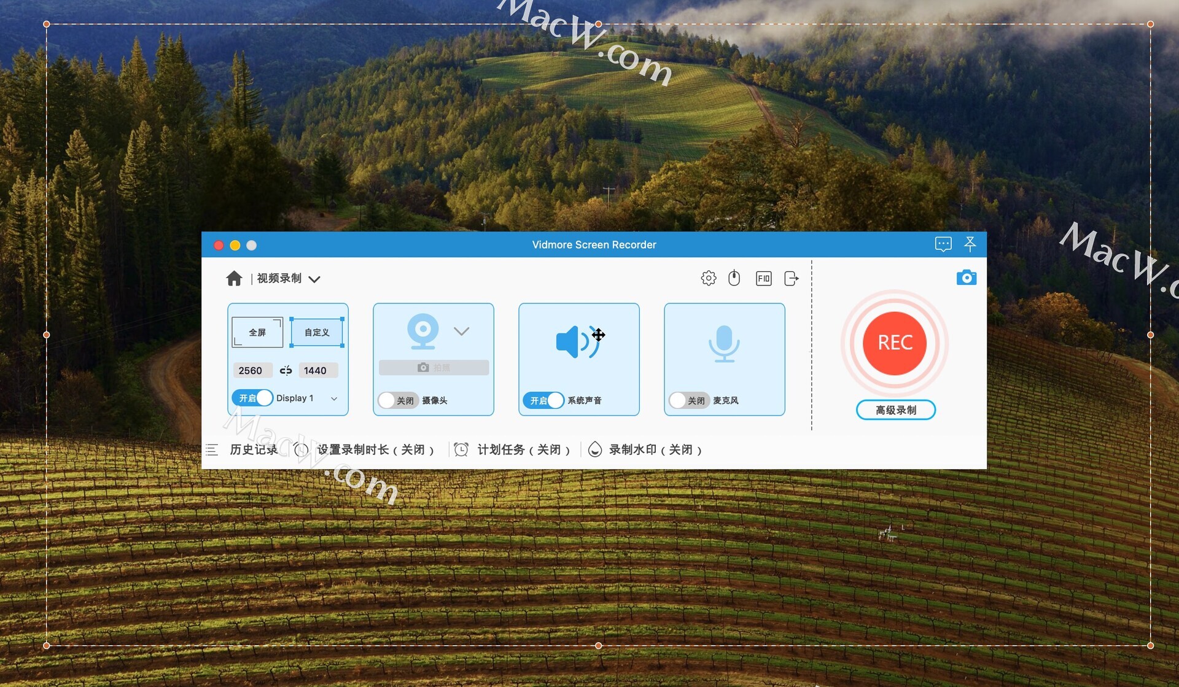
Task: Click the clock icon for recording length
Action: (x=301, y=449)
